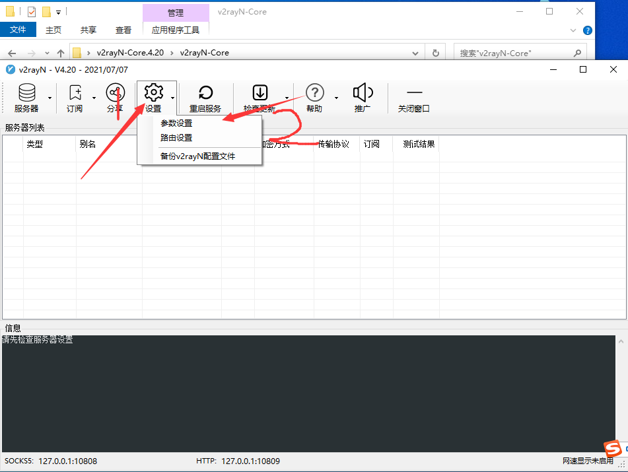Open recent locations dropdown in Explorer
The image size is (628, 472).
48,53
